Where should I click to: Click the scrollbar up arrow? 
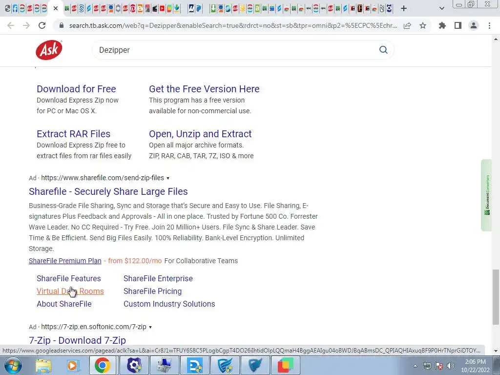(x=496, y=39)
